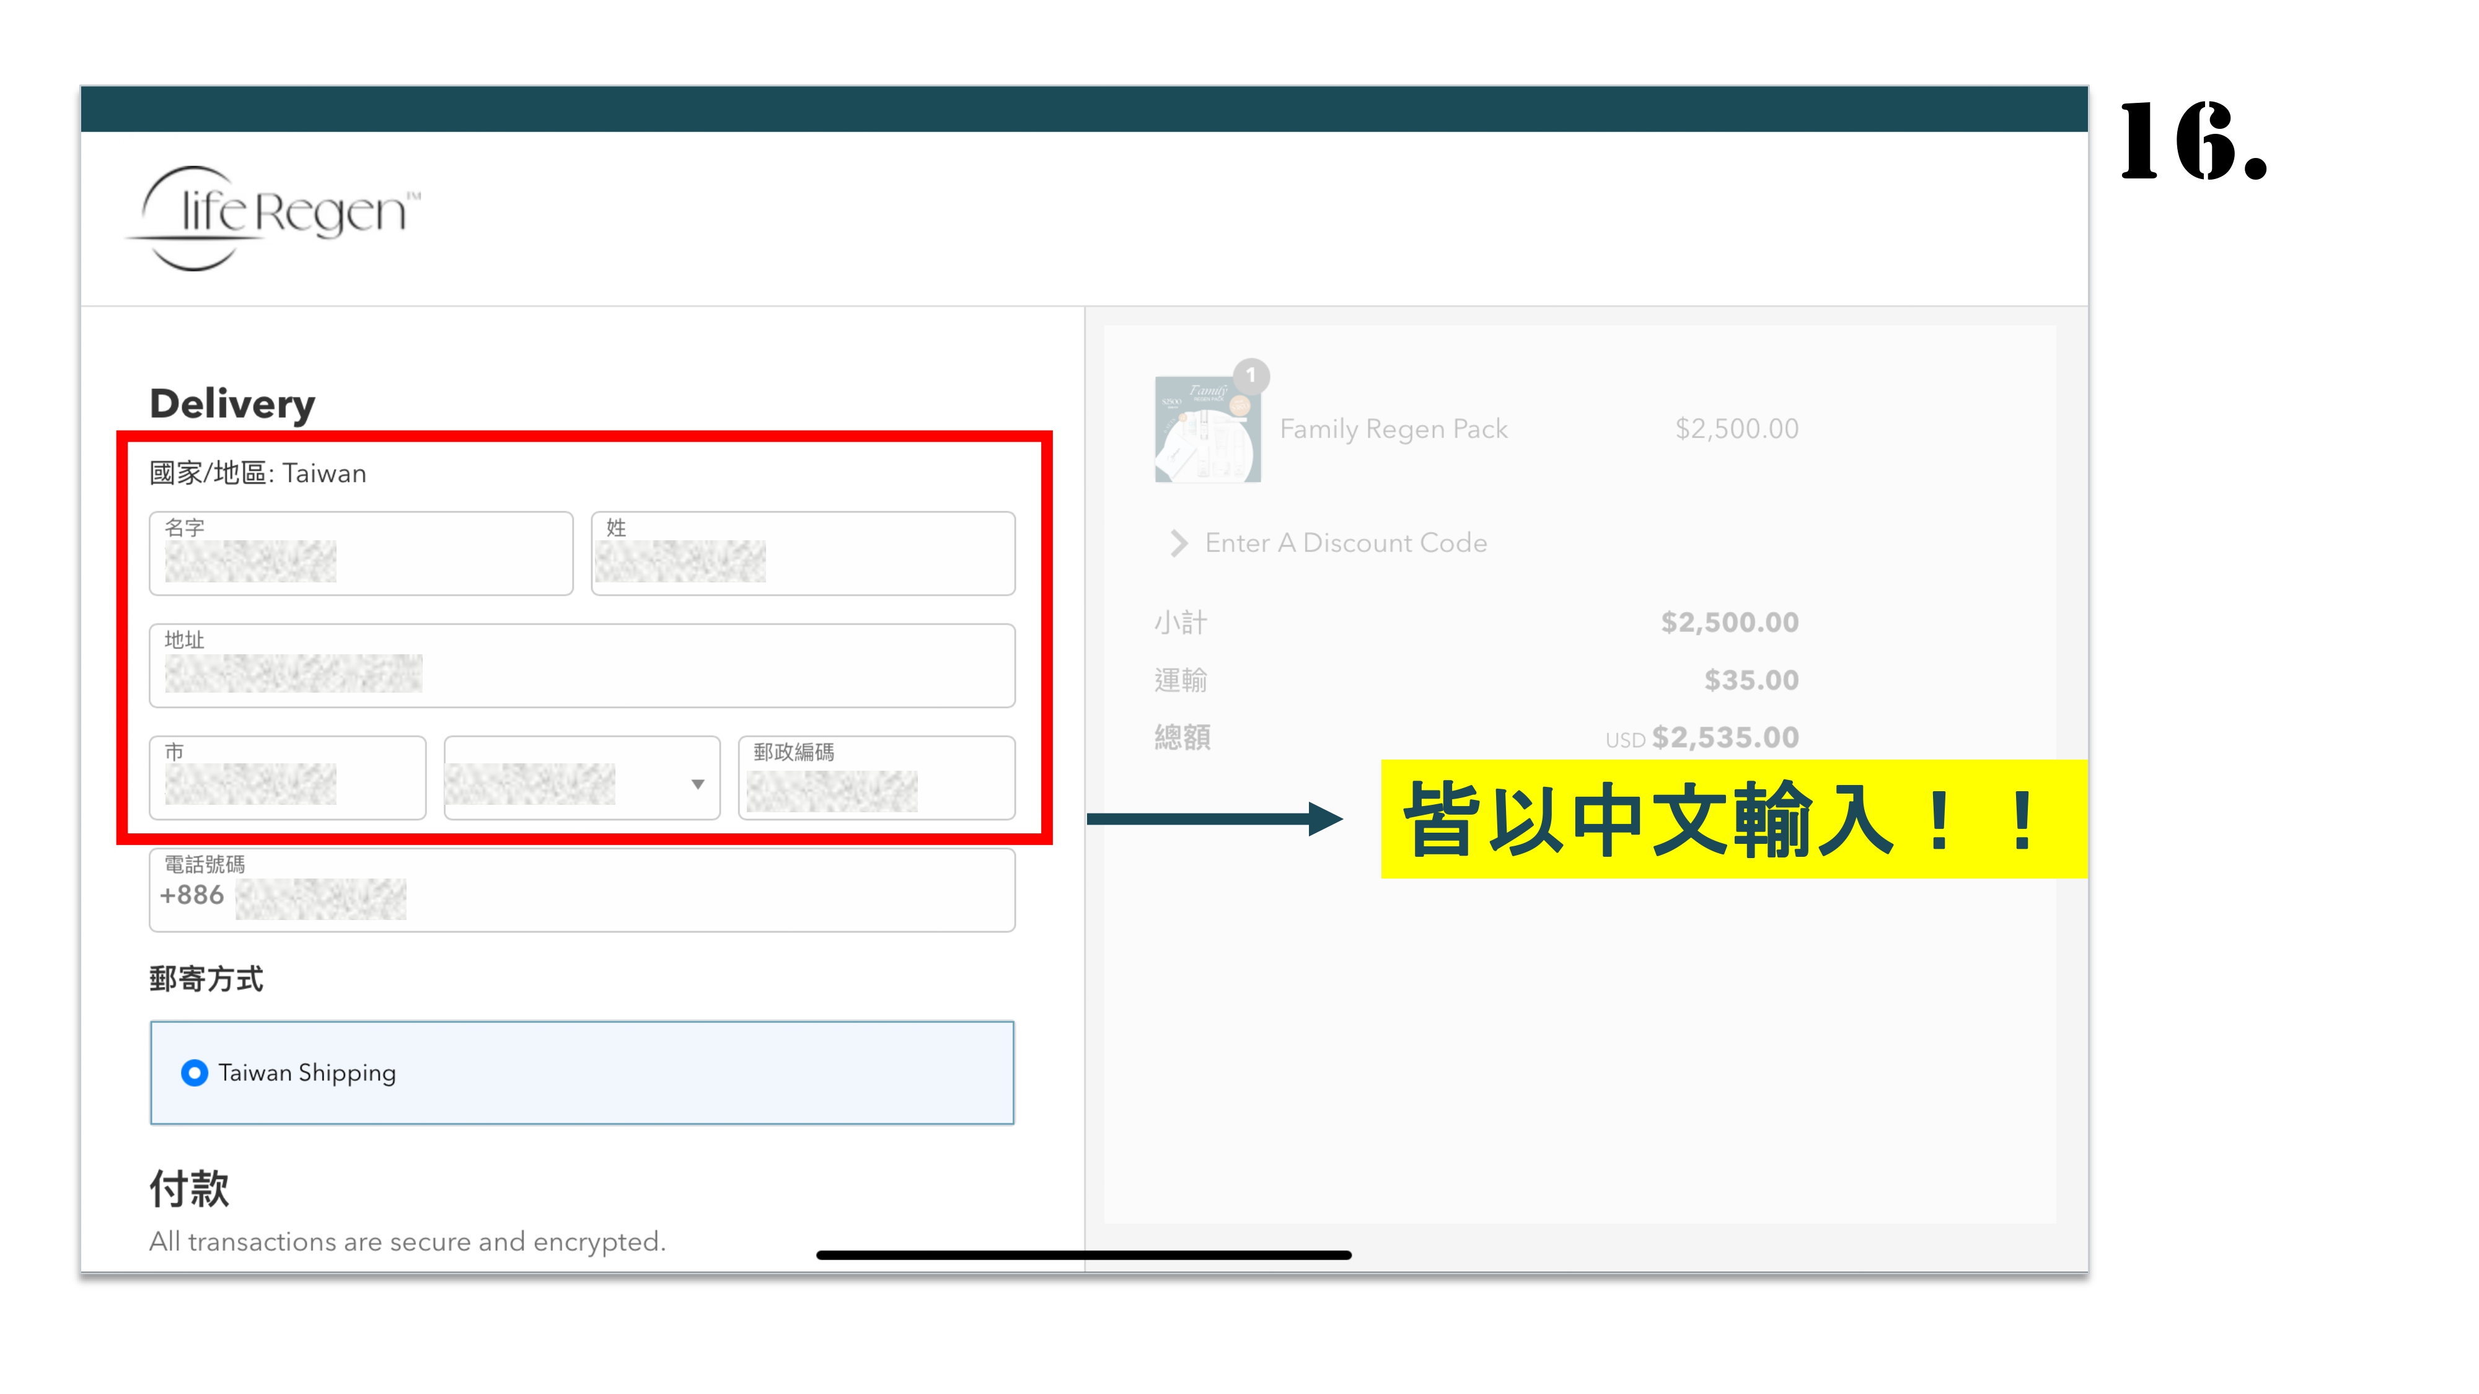2479x1394 pixels.
Task: Click the 郵政編碼 postal code field
Action: 877,778
